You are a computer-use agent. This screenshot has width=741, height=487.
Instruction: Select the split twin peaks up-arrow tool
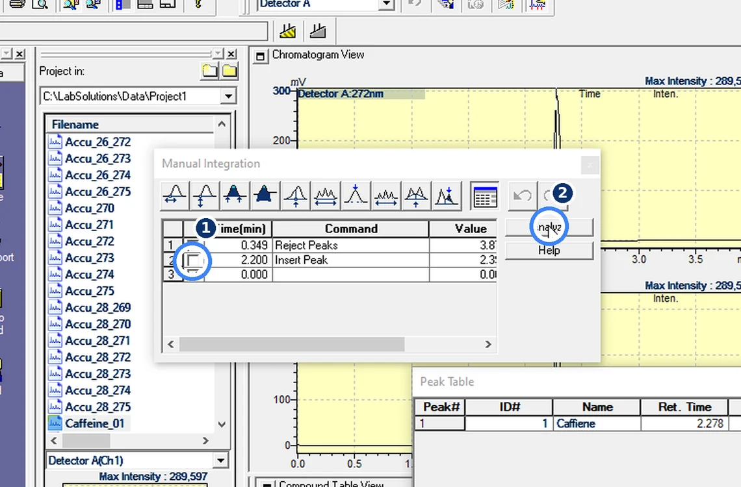tap(416, 195)
